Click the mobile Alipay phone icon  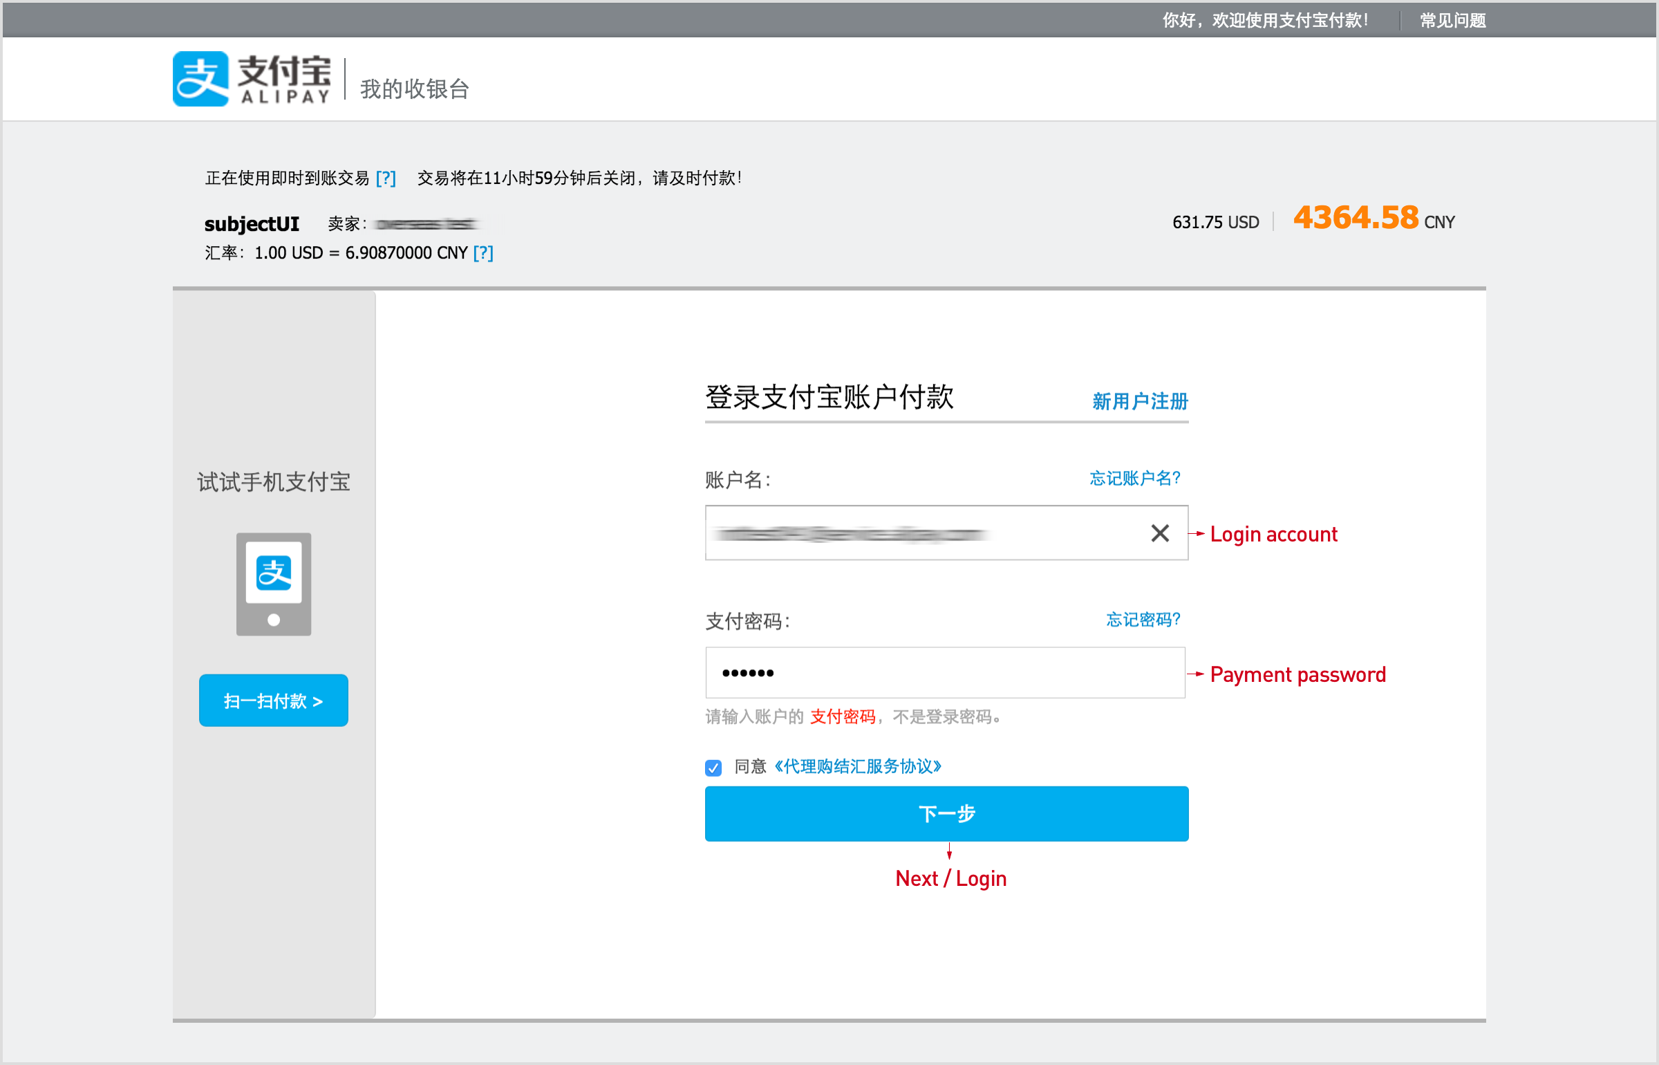click(274, 584)
